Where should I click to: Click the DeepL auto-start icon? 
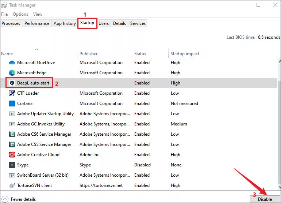coord(12,83)
